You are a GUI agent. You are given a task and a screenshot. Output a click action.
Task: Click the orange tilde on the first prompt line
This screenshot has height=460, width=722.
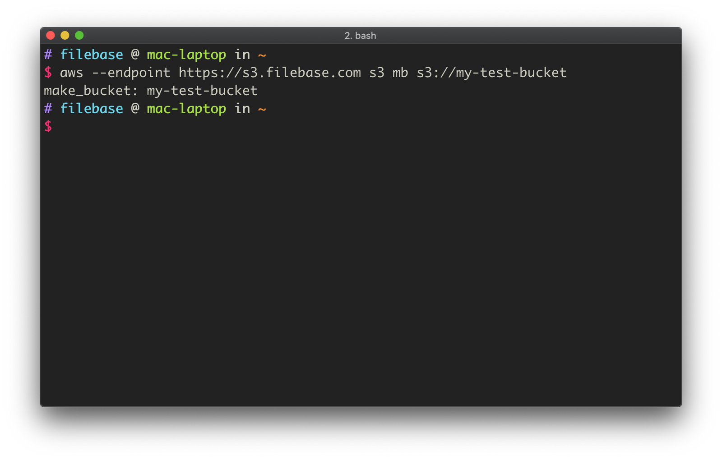click(262, 55)
